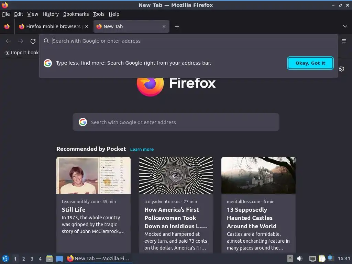Go back with the back arrow
Screen dimensions: 352x264
pyautogui.click(x=8, y=41)
